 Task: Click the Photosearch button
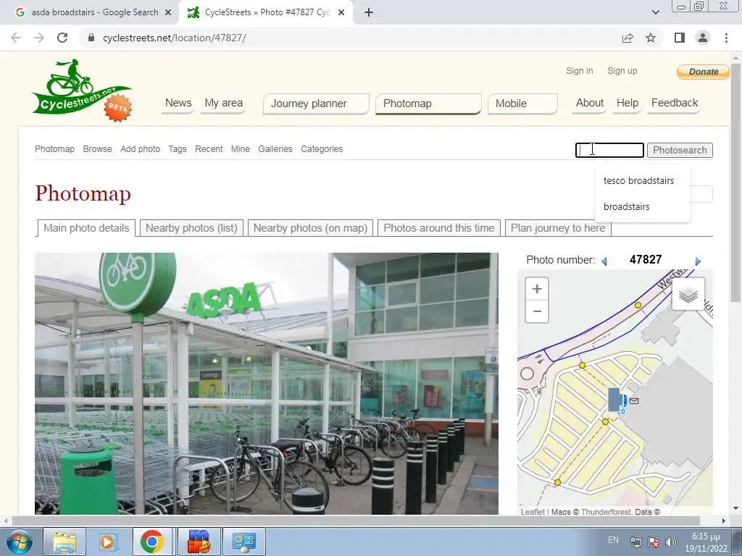[680, 151]
